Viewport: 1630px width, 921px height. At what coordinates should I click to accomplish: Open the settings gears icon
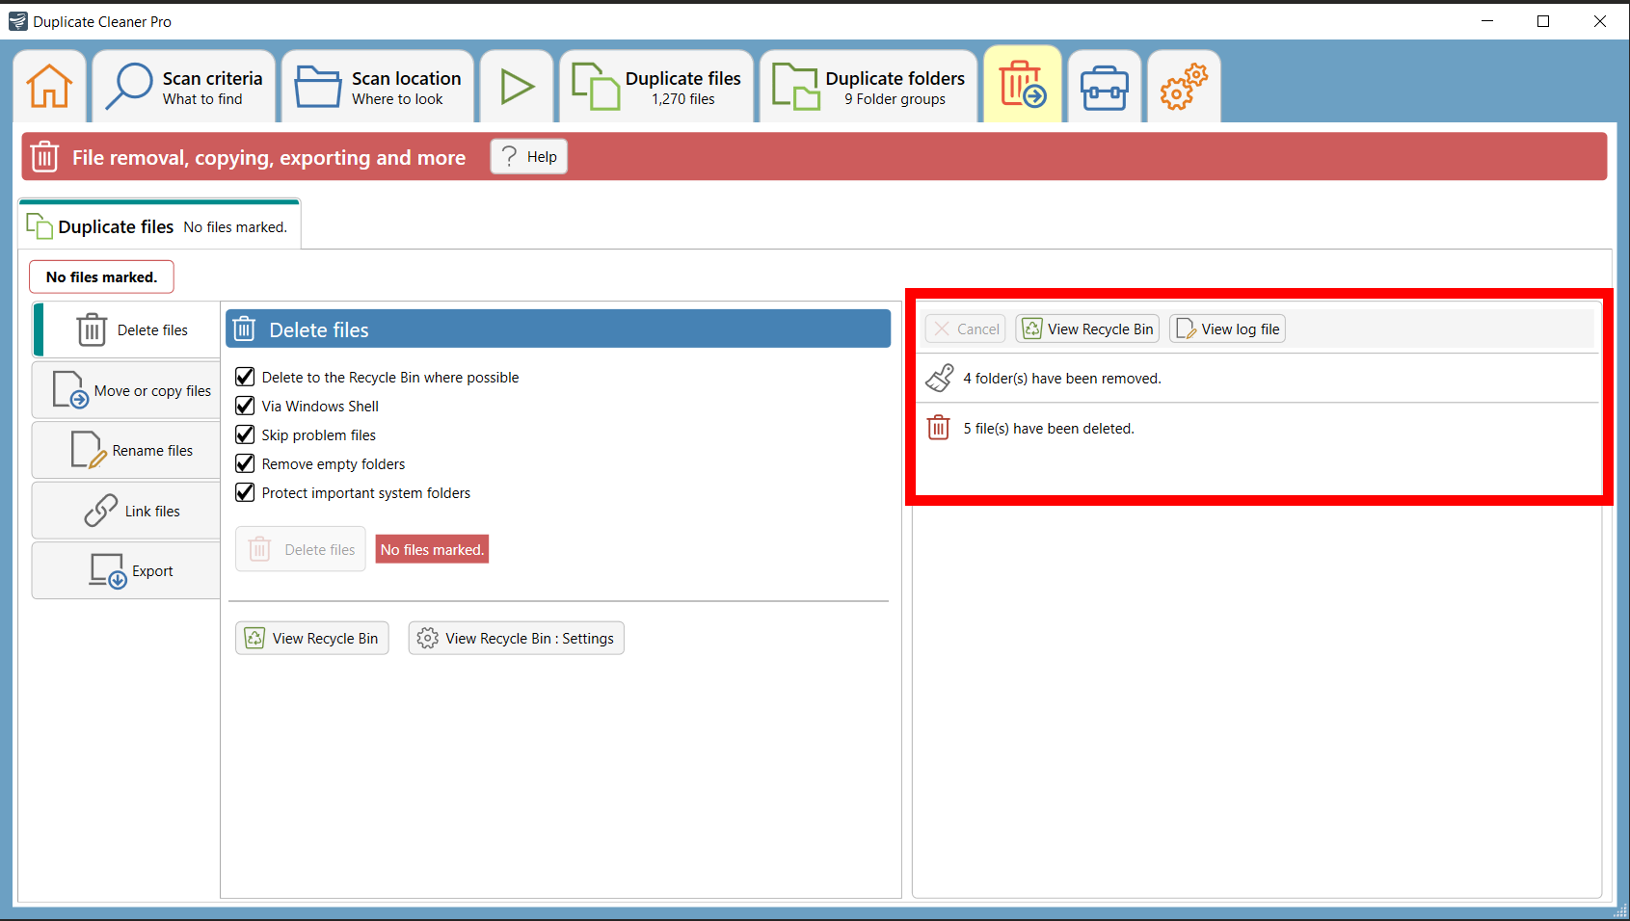tap(1183, 86)
